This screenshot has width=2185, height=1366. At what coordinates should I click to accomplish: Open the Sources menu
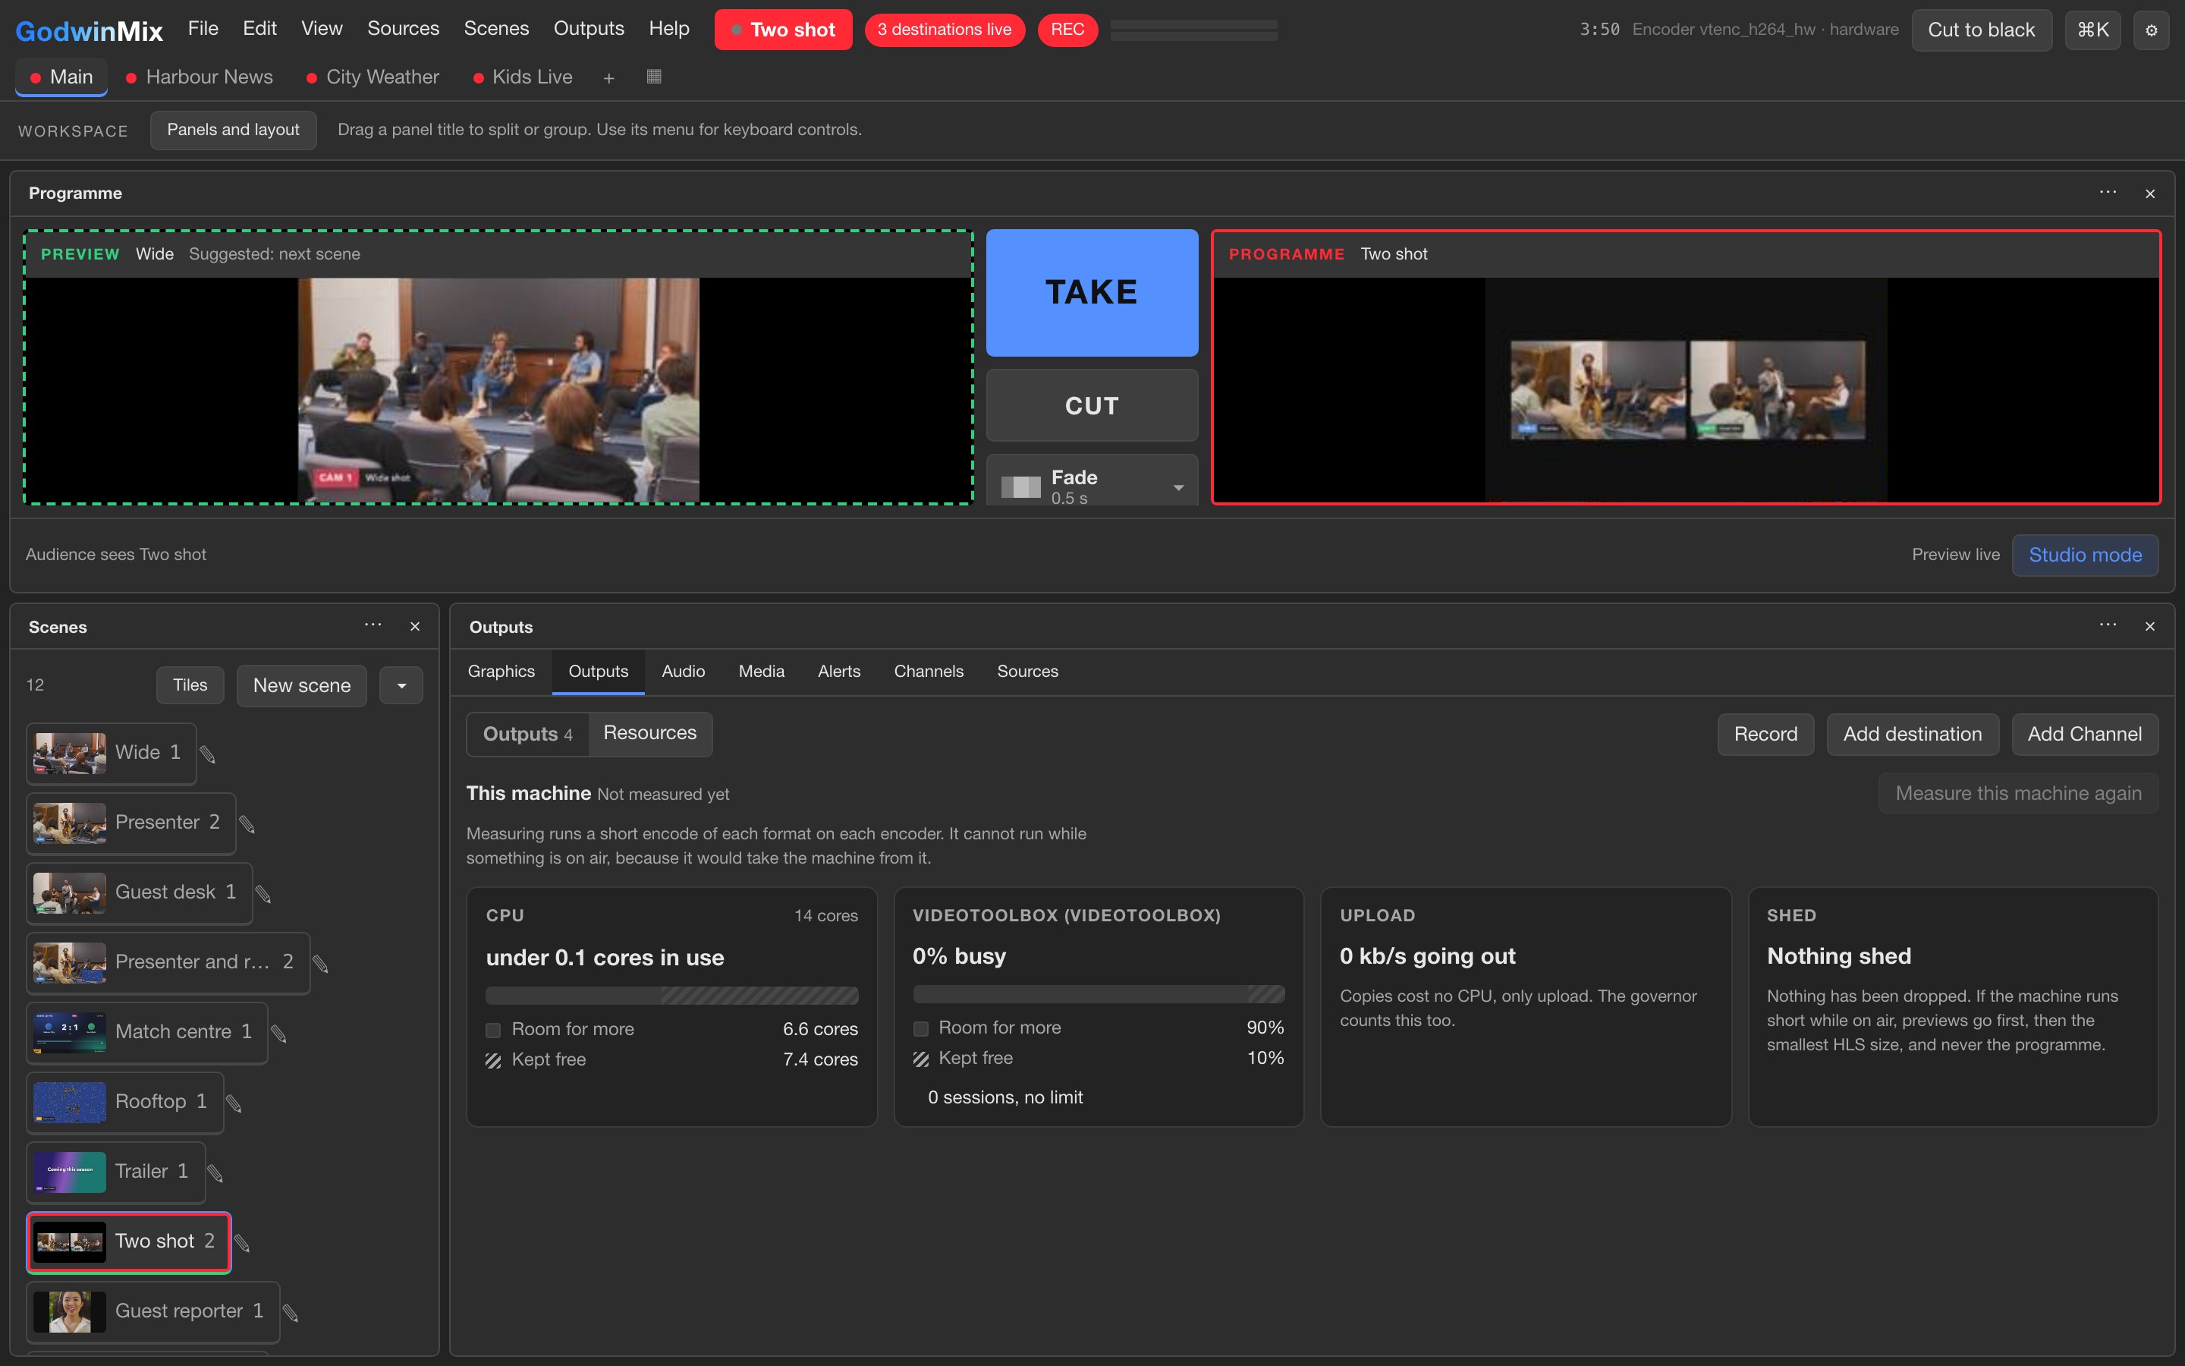403,29
